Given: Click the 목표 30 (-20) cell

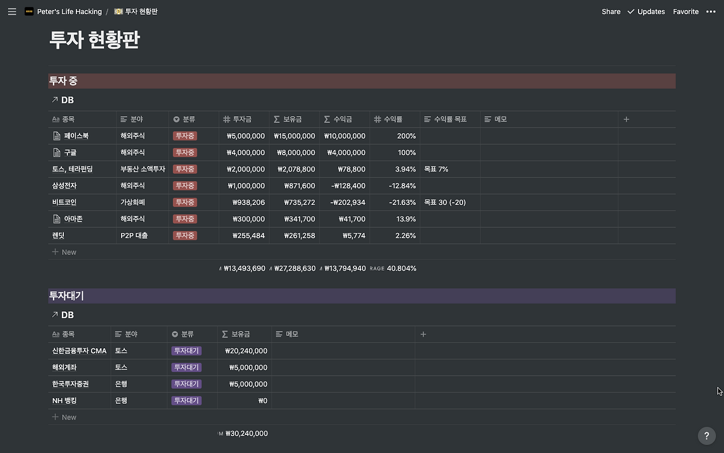Looking at the screenshot, I should (450, 202).
